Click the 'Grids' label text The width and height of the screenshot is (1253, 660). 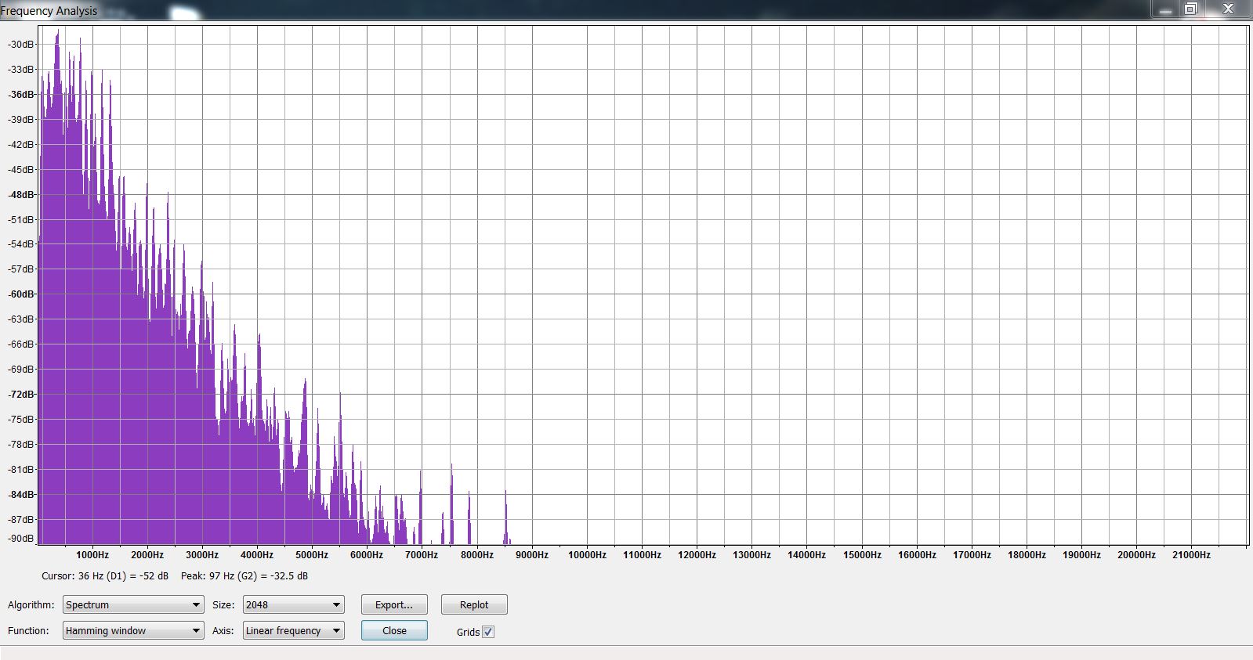point(468,632)
